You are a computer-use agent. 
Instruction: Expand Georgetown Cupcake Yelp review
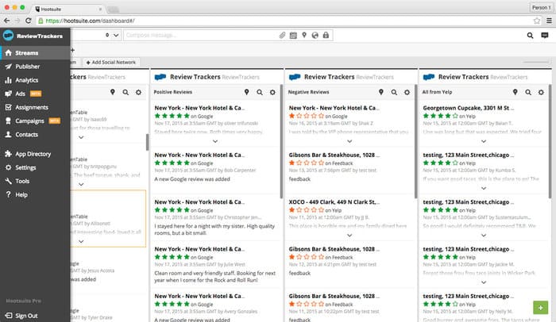484,141
